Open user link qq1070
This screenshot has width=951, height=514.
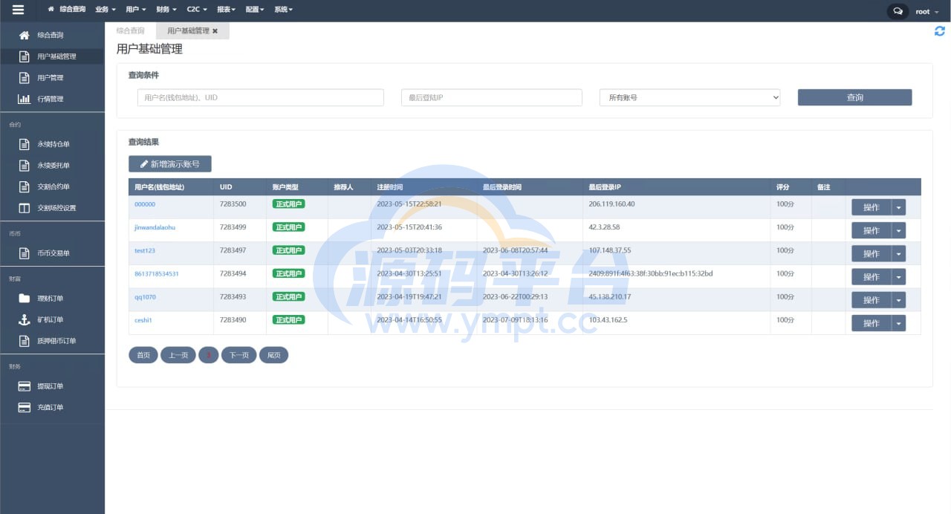click(x=145, y=297)
